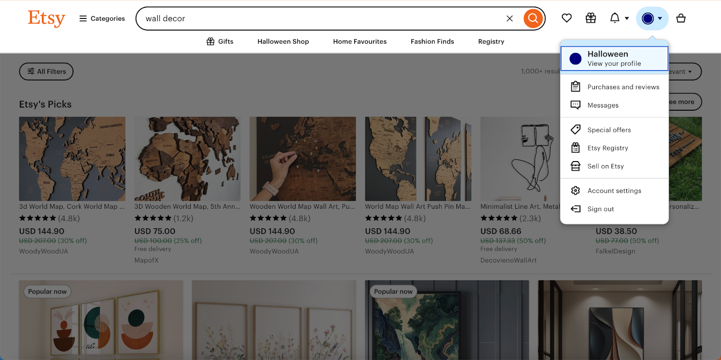This screenshot has width=721, height=360.
Task: Open Favourites heart icon
Action: click(x=567, y=18)
